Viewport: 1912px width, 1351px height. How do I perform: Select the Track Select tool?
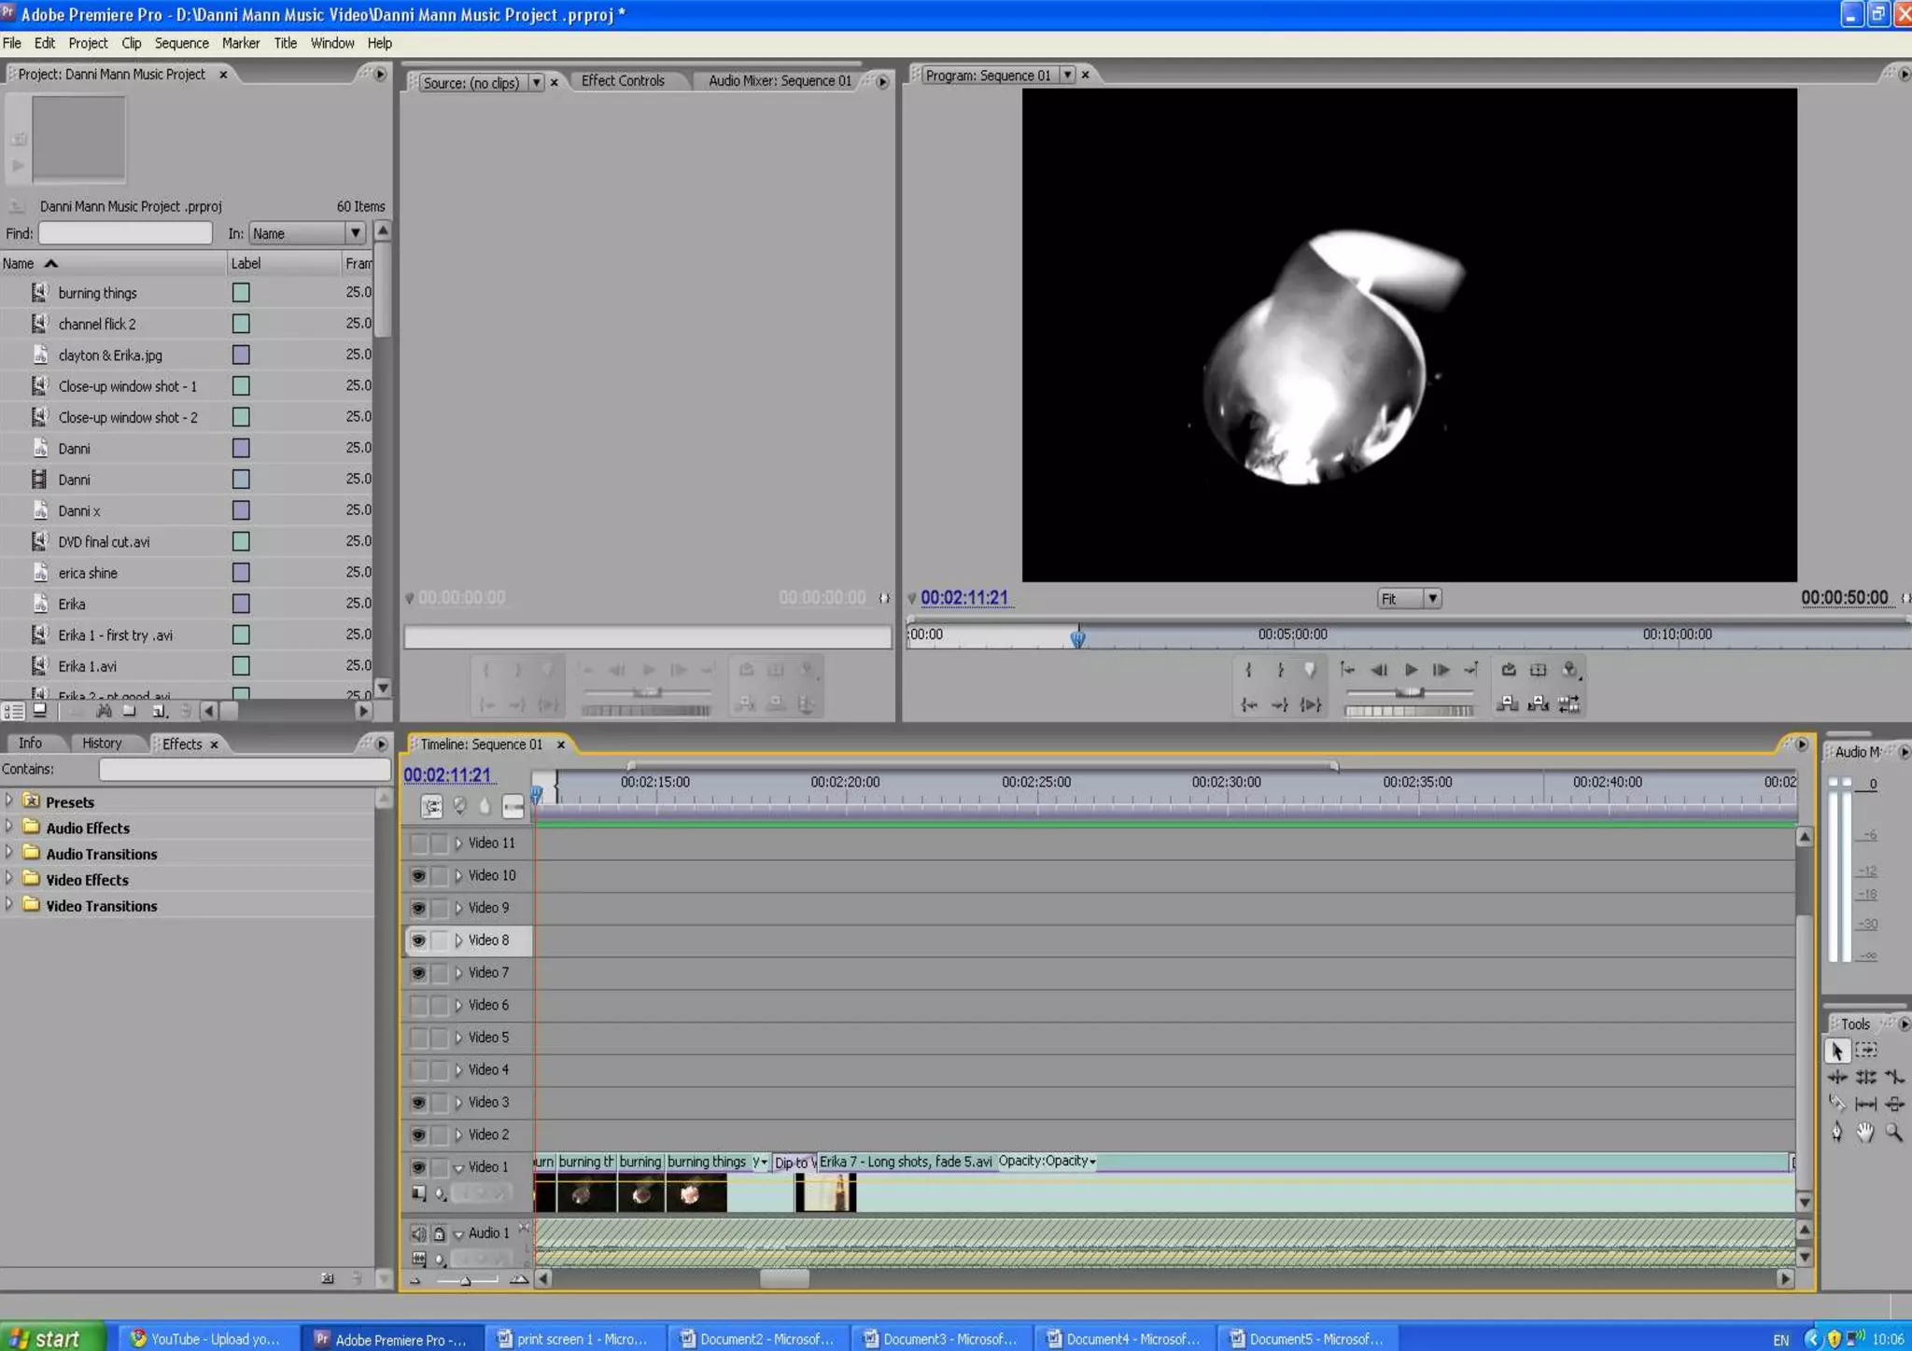point(1865,1051)
